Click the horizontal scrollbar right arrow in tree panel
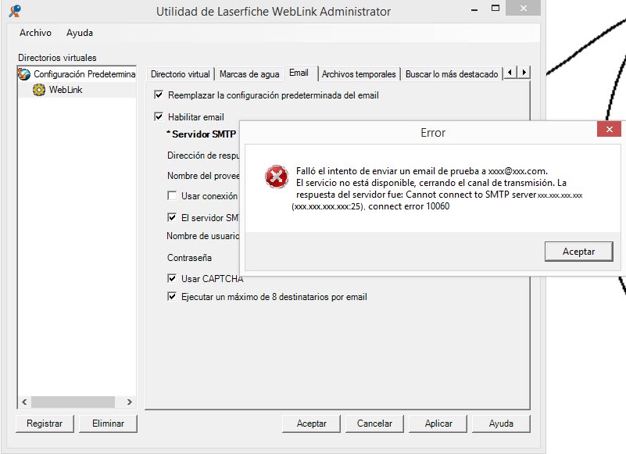The width and height of the screenshot is (626, 454). pos(130,402)
